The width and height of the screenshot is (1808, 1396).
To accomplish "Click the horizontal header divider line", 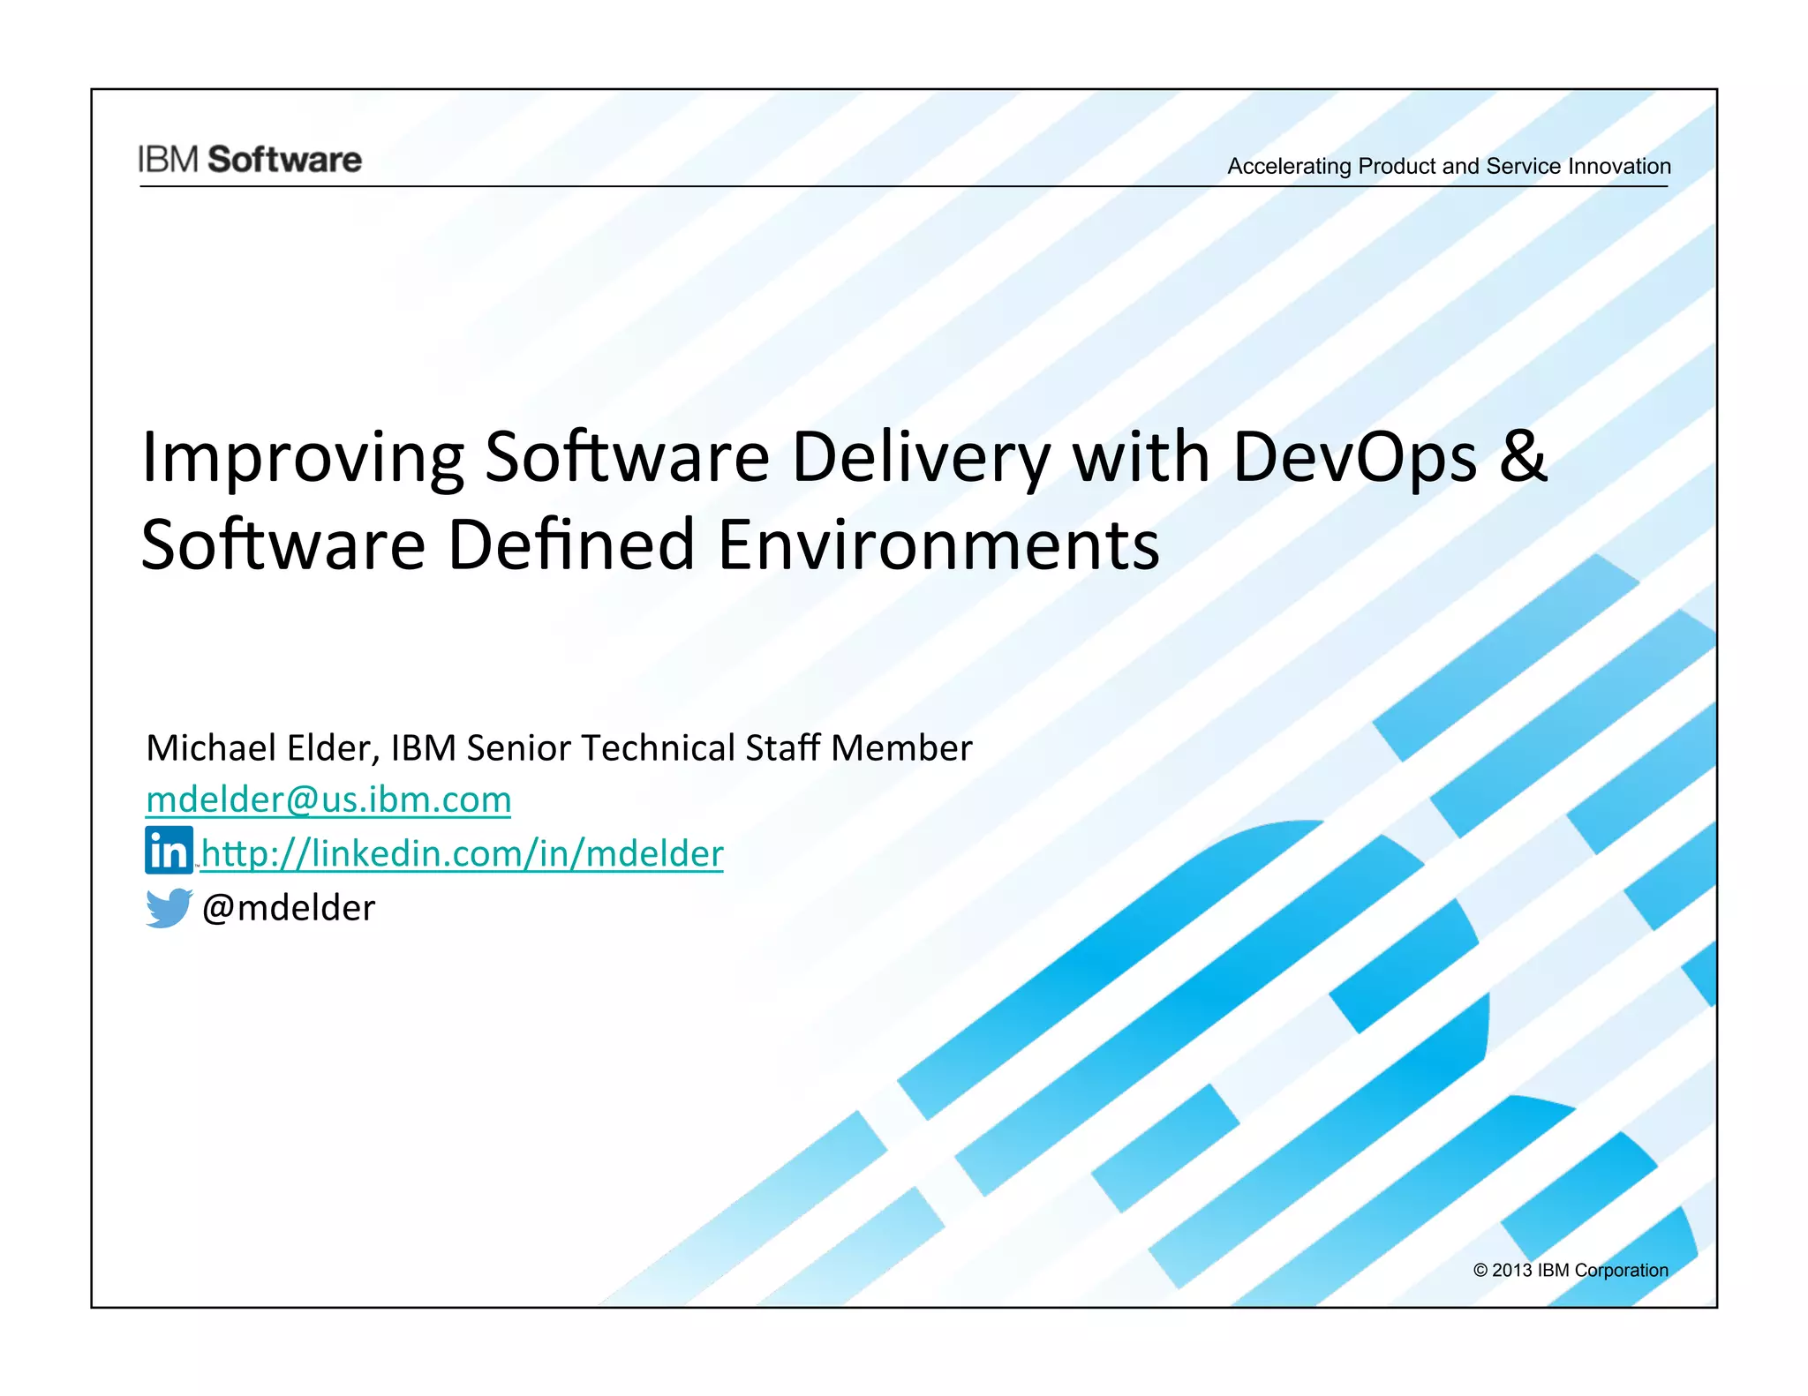I will click(x=904, y=186).
